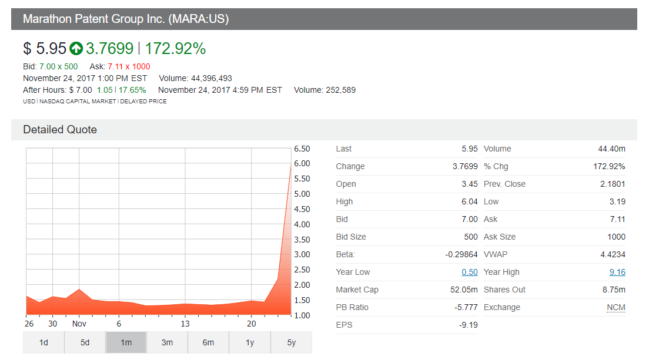
Task: Click the Bid 7.00 x 500 text
Action: point(51,66)
